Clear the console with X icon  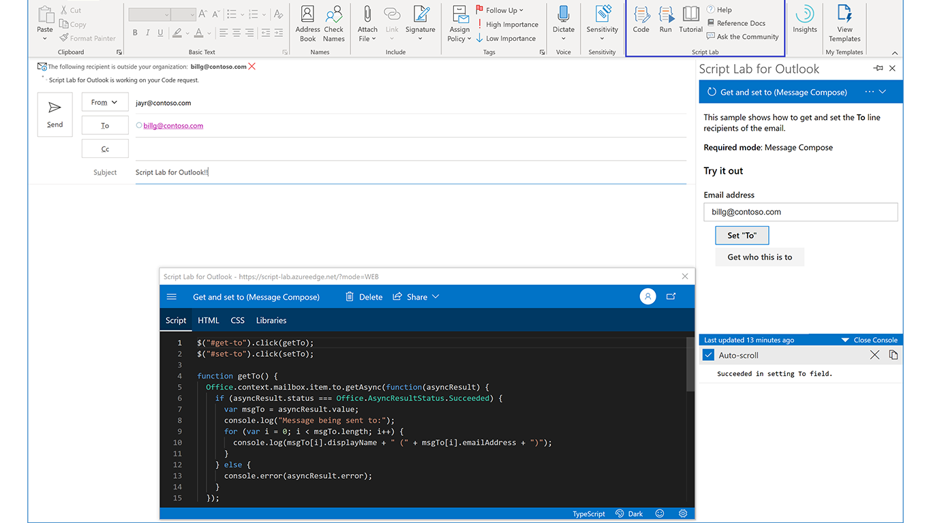click(874, 355)
